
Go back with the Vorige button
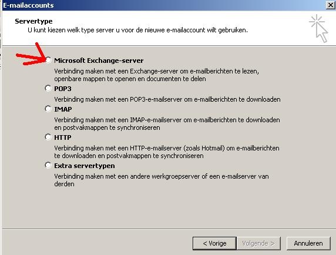tap(214, 243)
